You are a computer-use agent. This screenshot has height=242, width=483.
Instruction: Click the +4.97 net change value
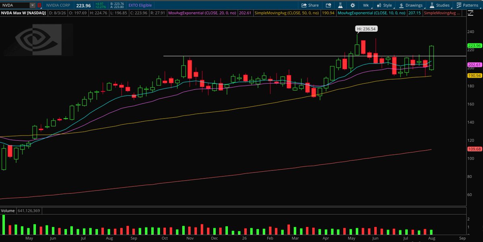[x=99, y=4]
